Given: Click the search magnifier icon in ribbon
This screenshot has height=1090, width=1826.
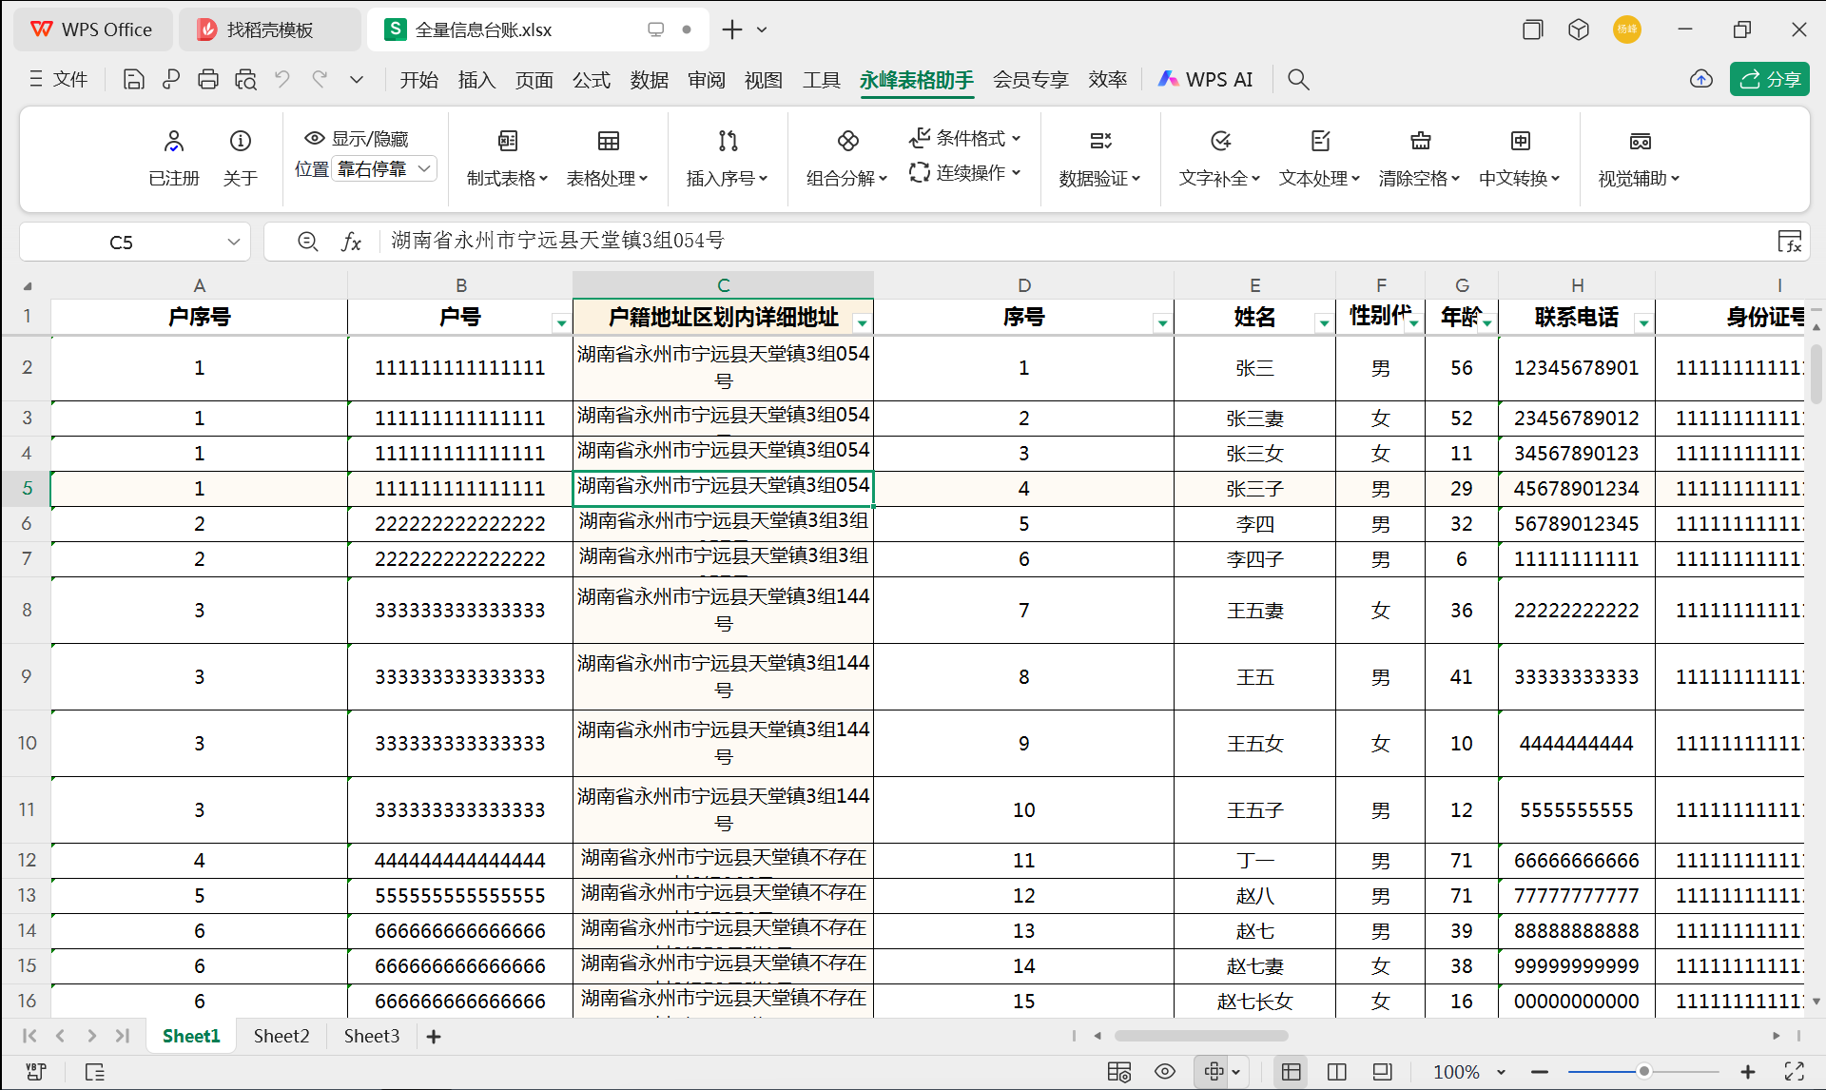Looking at the screenshot, I should coord(1297,79).
